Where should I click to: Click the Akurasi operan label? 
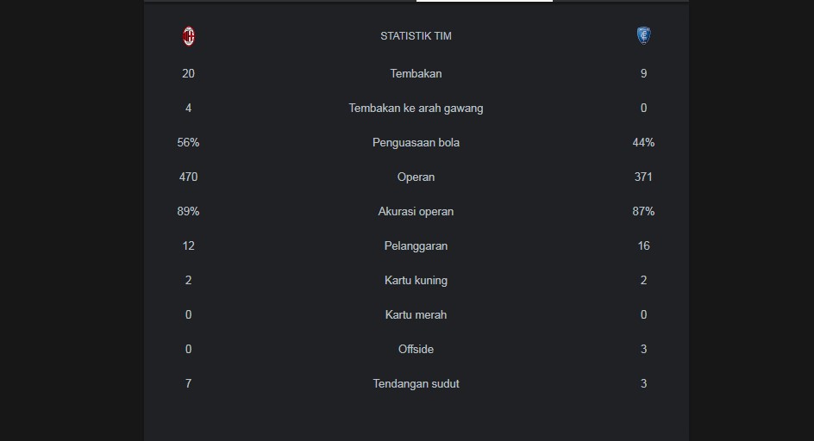[x=416, y=211]
